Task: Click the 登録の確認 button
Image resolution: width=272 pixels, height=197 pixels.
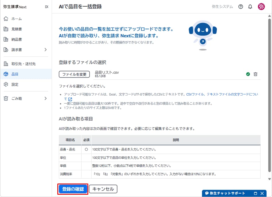Action: (73, 189)
